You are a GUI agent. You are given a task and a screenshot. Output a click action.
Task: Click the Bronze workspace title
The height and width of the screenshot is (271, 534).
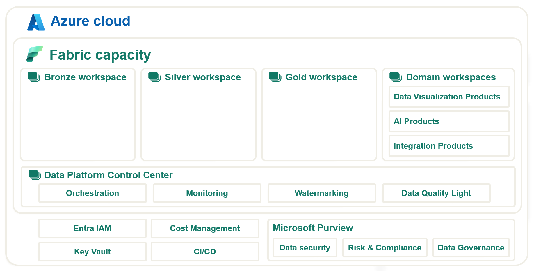(85, 77)
